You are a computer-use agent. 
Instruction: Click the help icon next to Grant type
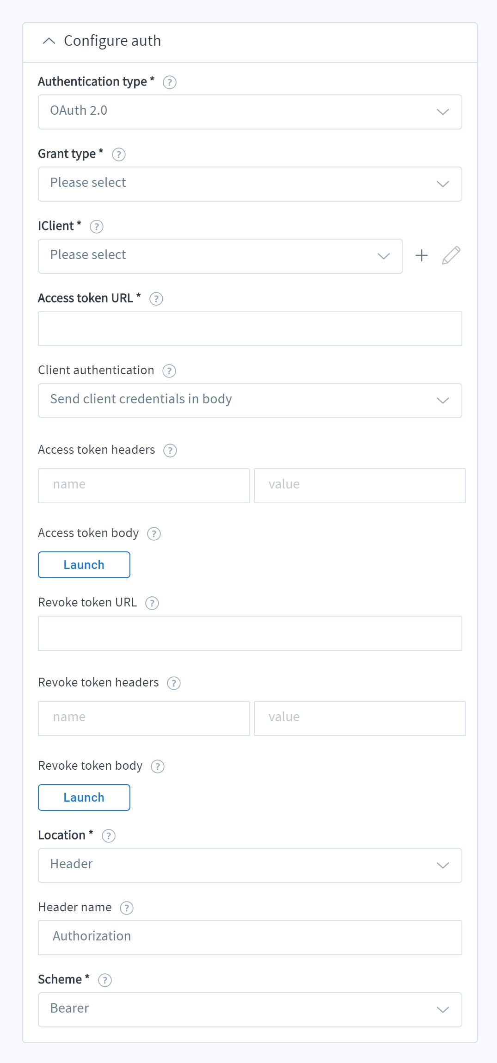click(x=119, y=155)
